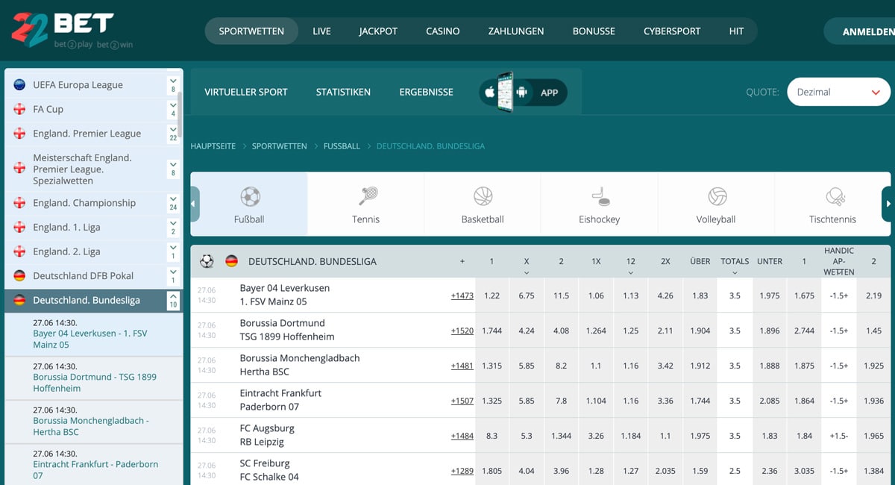Bet on Leverkusen win odds 1.22
The width and height of the screenshot is (895, 485).
click(x=492, y=295)
